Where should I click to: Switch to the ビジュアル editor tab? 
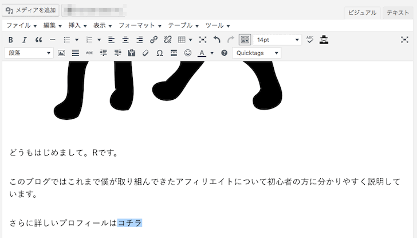[x=363, y=12]
